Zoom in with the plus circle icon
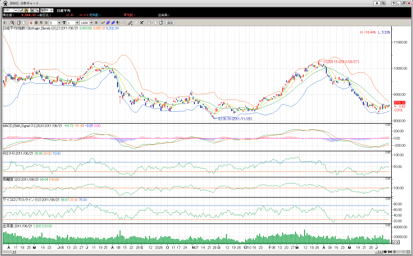The image size is (413, 256). (395, 252)
